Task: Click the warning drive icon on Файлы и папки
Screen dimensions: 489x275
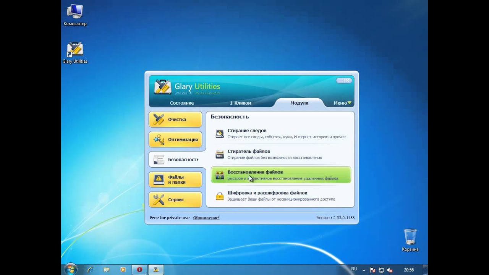Action: click(159, 180)
